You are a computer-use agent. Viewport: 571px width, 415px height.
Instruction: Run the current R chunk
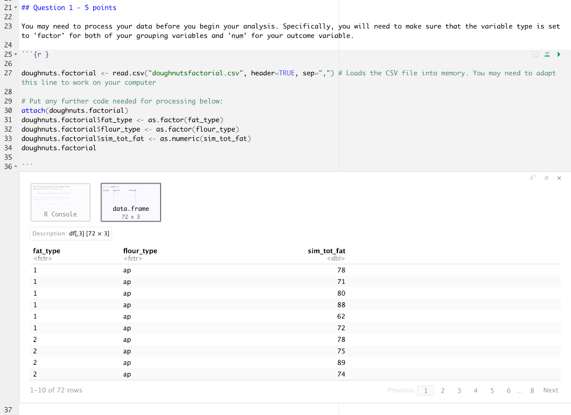point(559,54)
